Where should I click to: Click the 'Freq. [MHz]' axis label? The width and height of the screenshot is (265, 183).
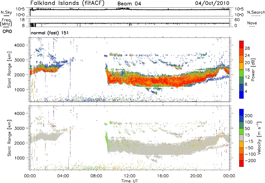(x=6, y=22)
